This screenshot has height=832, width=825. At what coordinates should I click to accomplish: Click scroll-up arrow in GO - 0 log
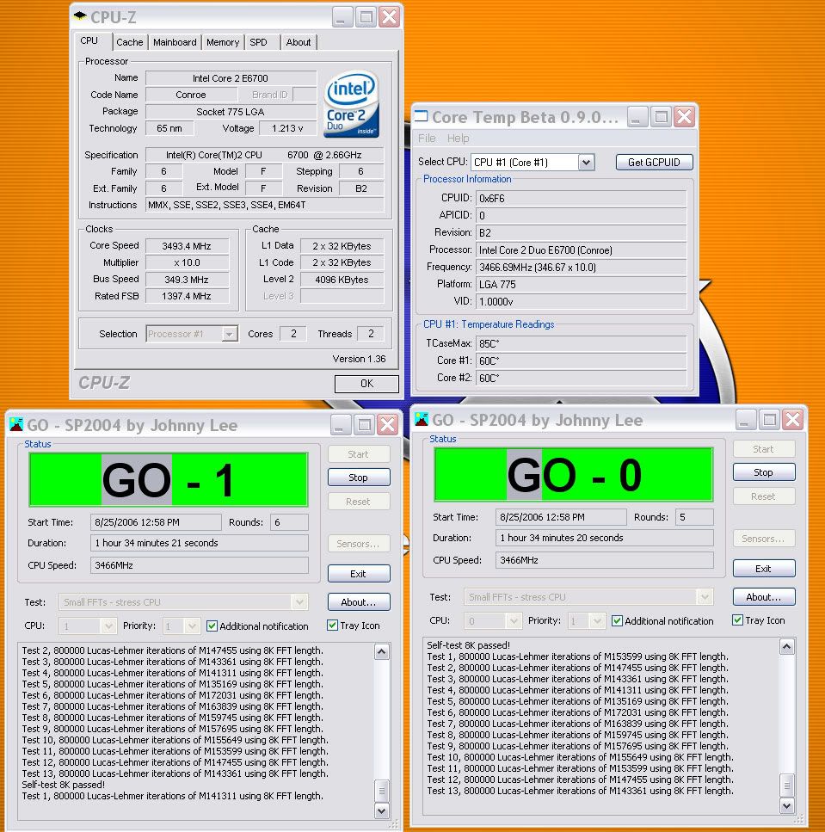(787, 646)
